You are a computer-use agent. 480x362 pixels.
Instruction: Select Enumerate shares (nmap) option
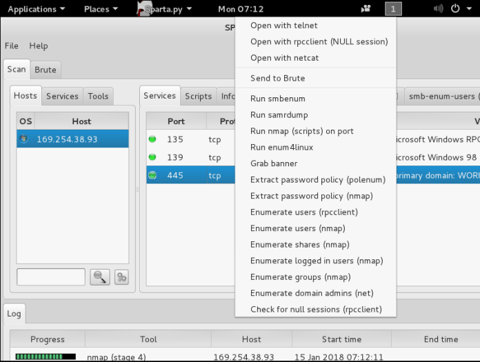click(299, 244)
